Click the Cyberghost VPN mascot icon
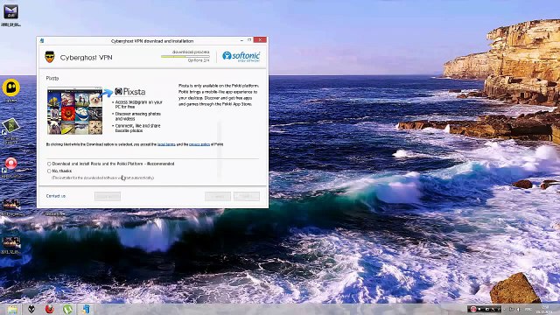Screen dimensions: 560x315 pyautogui.click(x=50, y=57)
